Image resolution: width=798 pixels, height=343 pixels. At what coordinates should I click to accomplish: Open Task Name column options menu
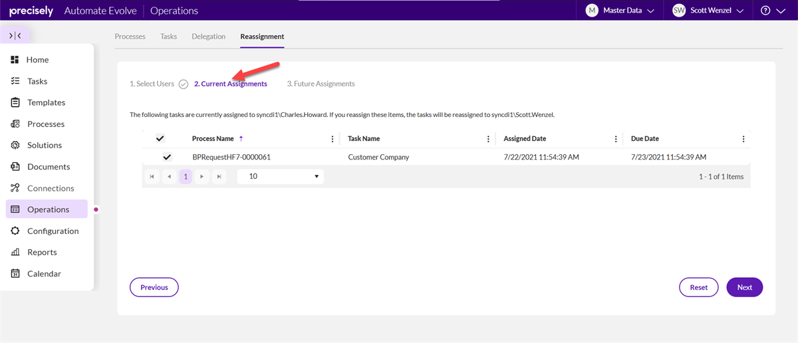pyautogui.click(x=488, y=139)
